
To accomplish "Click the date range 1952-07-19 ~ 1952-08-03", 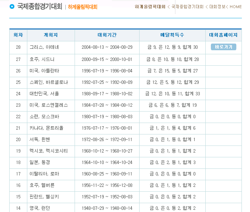I will [107, 197].
